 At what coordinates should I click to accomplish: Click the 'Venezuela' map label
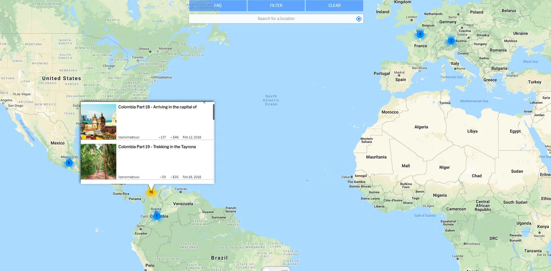point(183,203)
